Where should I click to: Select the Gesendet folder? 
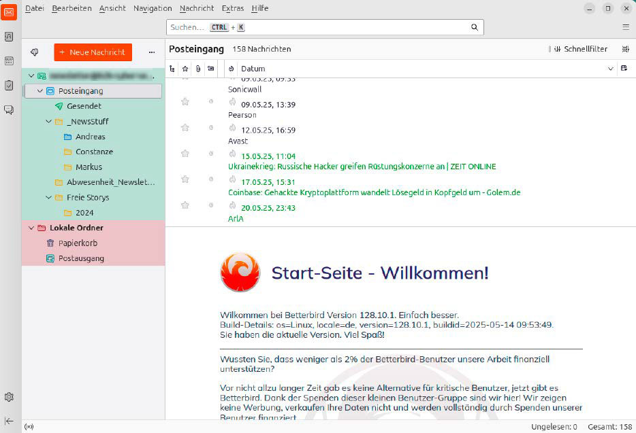[x=84, y=106]
